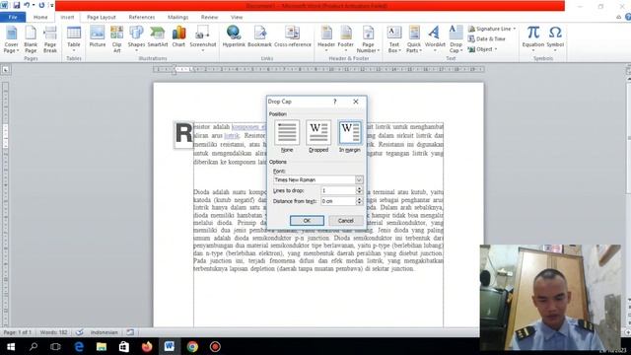The image size is (631, 355).
Task: Open Clip Art pane
Action: coord(116,39)
